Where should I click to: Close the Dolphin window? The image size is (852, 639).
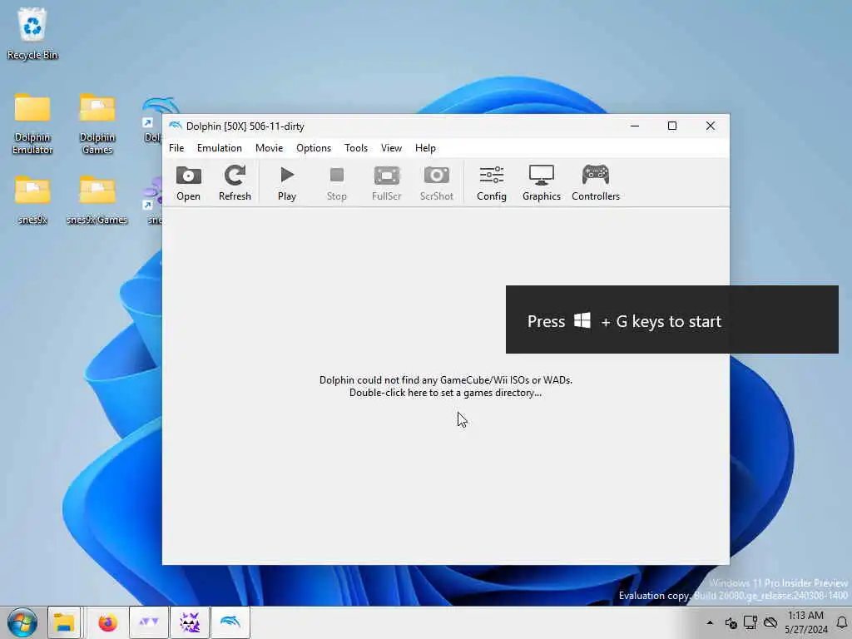pos(711,126)
